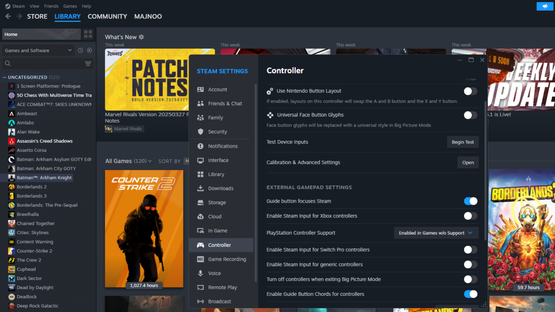Open the Games menu
The image size is (555, 312).
[x=70, y=6]
